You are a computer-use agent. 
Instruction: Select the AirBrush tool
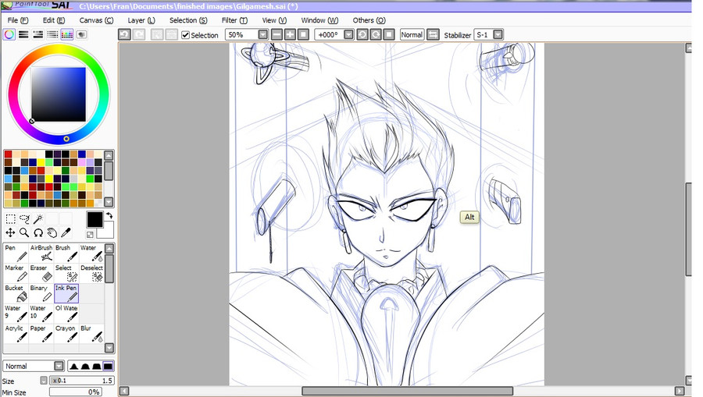[x=41, y=253]
